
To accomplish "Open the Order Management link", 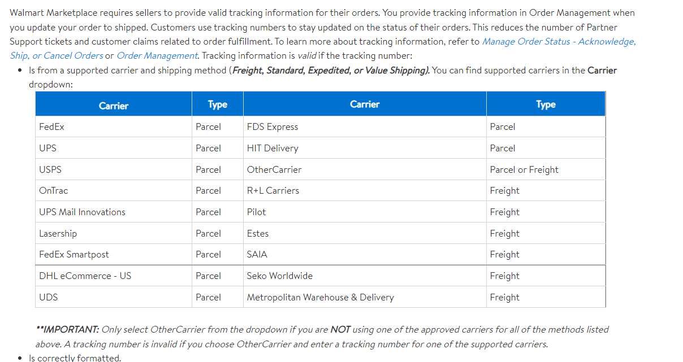I will pos(157,55).
